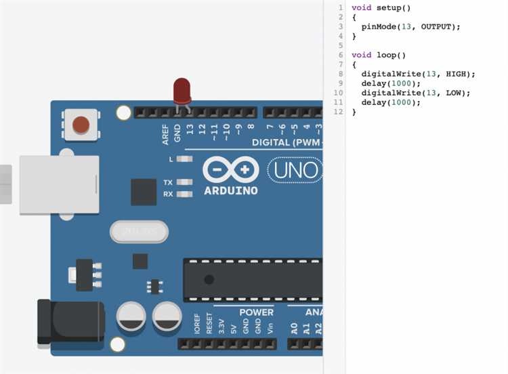Click the digital pin 8 label

tap(251, 127)
